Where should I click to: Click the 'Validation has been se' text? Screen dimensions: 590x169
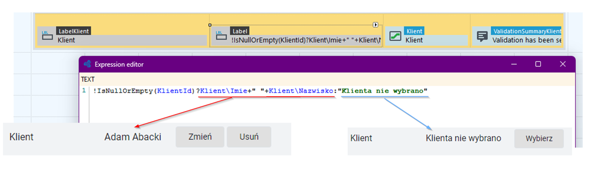pyautogui.click(x=526, y=40)
